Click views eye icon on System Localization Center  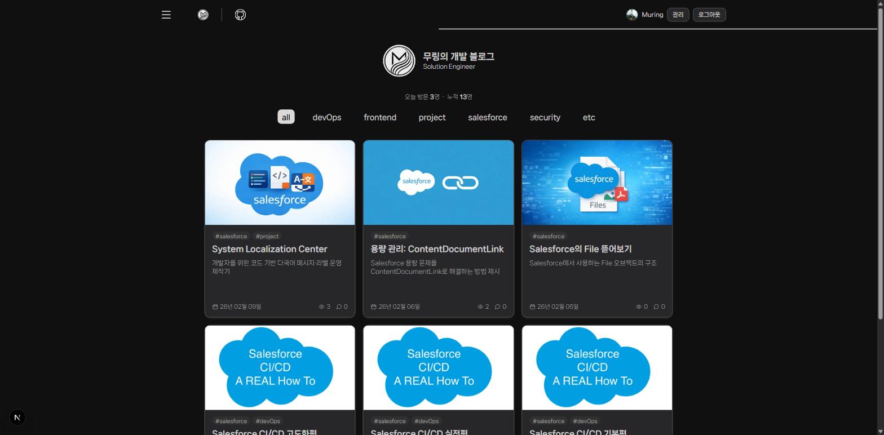(x=321, y=307)
